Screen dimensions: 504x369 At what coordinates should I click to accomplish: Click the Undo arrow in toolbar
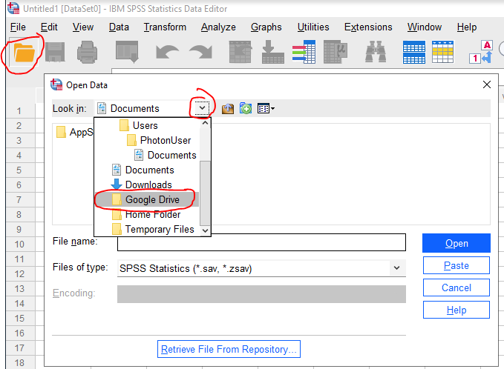(167, 53)
